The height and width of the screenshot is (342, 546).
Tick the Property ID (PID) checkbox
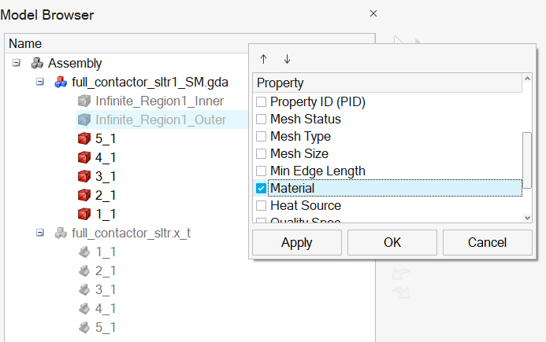pos(262,102)
